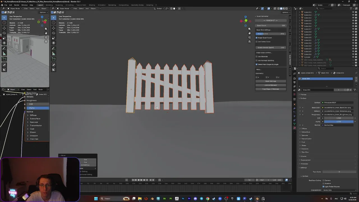Image resolution: width=359 pixels, height=202 pixels.
Task: Open the License Manager button
Action: [x=271, y=85]
